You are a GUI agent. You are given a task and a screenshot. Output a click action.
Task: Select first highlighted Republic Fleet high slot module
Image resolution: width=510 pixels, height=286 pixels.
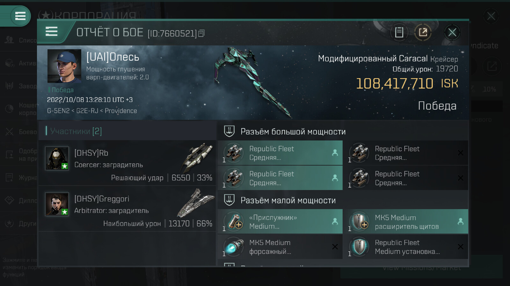[280, 153]
